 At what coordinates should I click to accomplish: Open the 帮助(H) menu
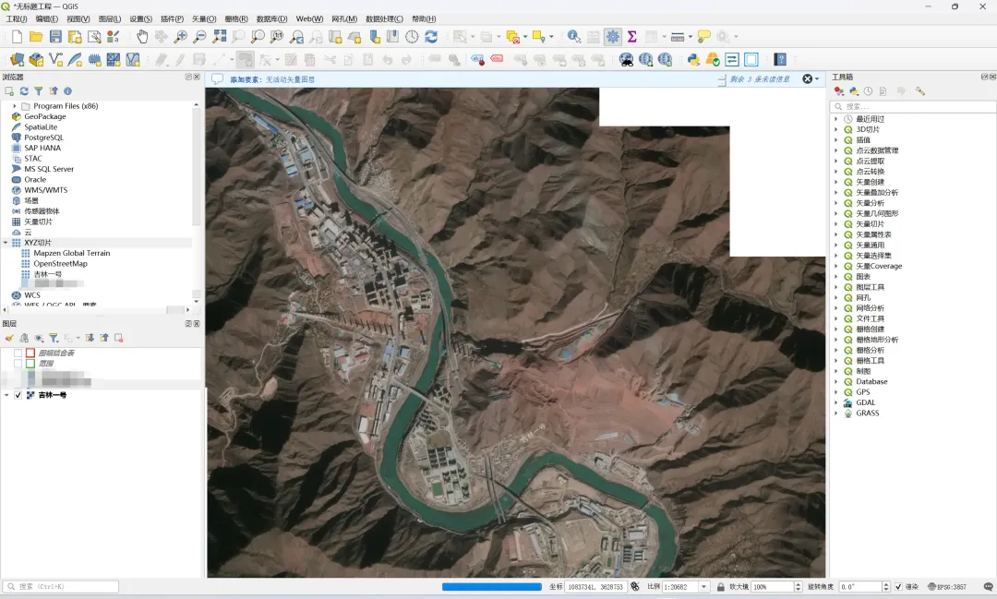[424, 19]
